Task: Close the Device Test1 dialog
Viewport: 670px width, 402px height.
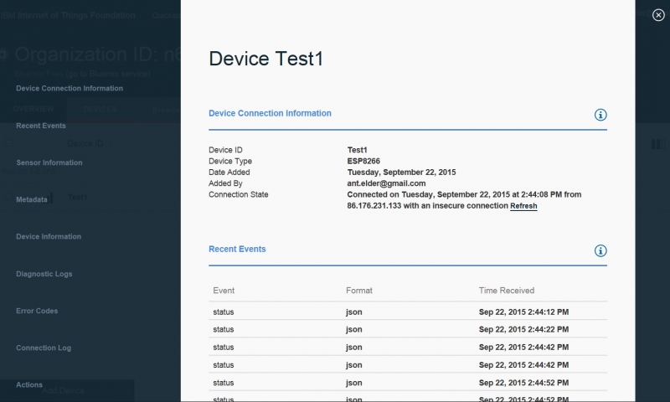Action: [657, 14]
